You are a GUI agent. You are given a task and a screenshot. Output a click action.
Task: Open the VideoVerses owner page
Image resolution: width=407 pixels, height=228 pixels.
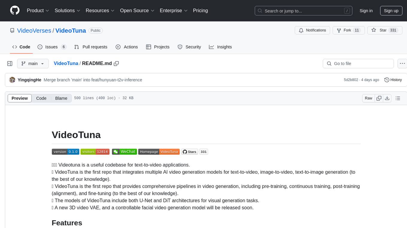click(34, 30)
